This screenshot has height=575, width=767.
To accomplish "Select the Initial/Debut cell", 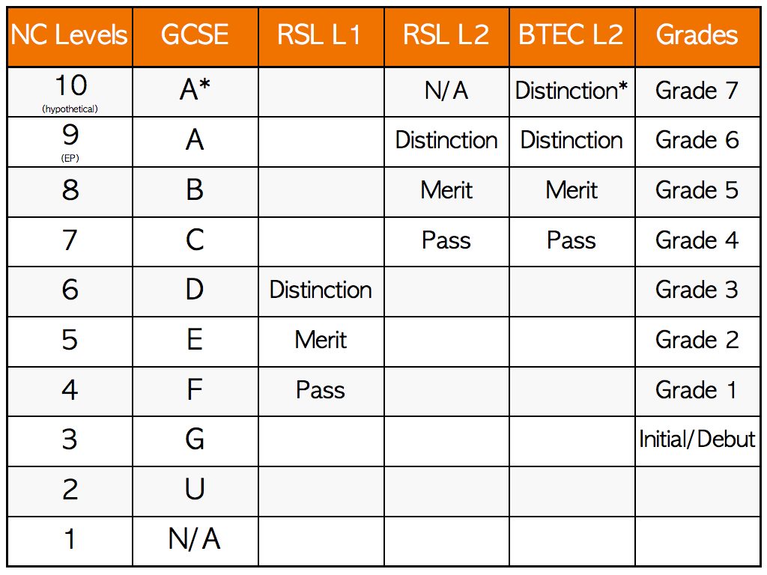I will pyautogui.click(x=697, y=442).
